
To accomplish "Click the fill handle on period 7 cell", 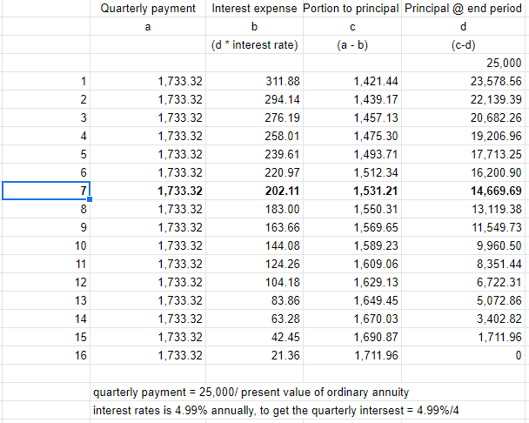I will 90,199.
